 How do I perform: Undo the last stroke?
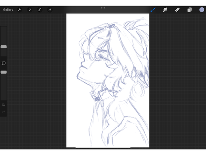4,105
